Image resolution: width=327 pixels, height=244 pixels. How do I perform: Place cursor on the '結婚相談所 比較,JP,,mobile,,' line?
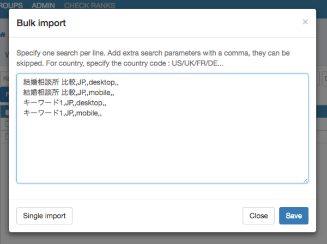point(69,92)
